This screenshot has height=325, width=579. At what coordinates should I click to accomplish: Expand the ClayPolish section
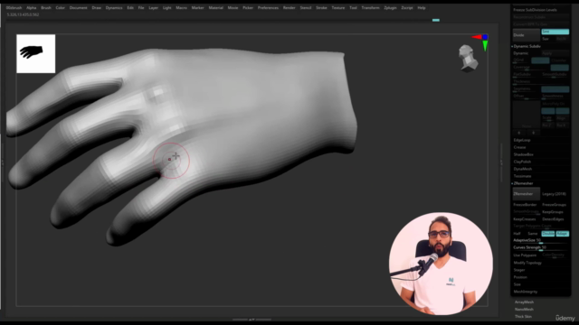point(522,162)
